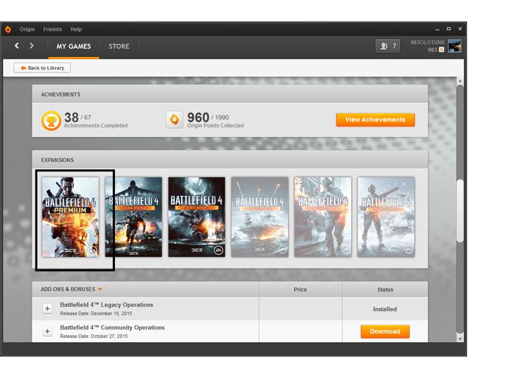Click the Status column header
The image size is (505, 378).
385,289
